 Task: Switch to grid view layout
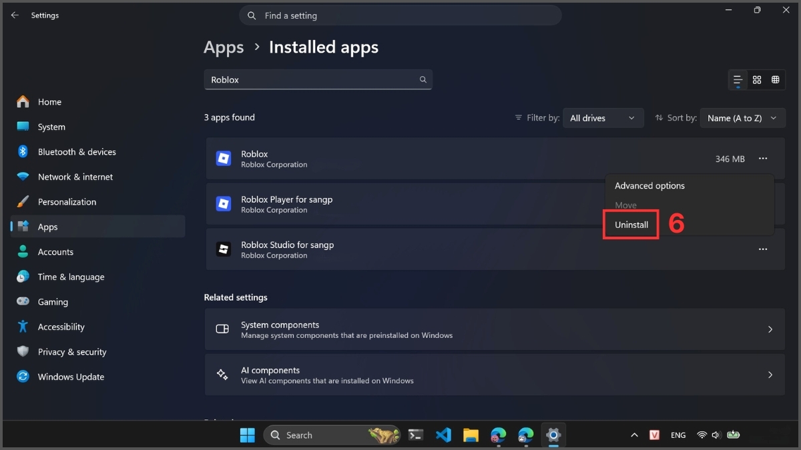[x=757, y=80]
